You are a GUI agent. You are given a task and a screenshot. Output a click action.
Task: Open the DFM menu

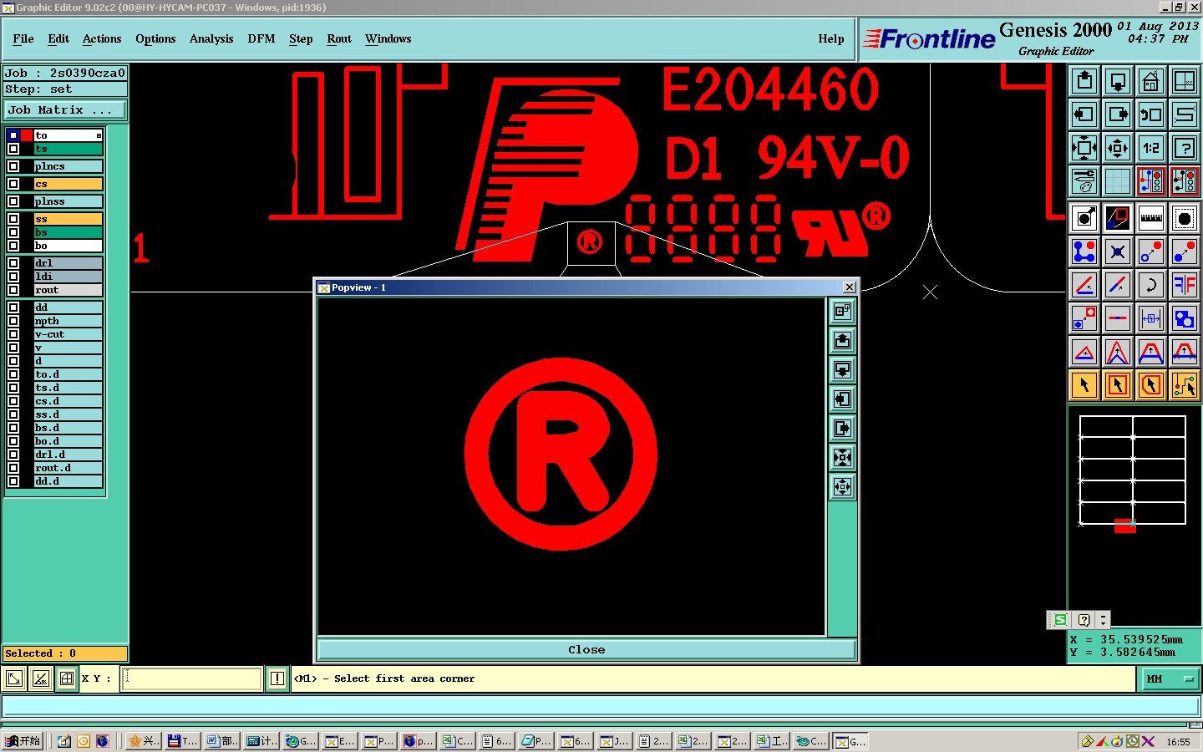point(261,38)
